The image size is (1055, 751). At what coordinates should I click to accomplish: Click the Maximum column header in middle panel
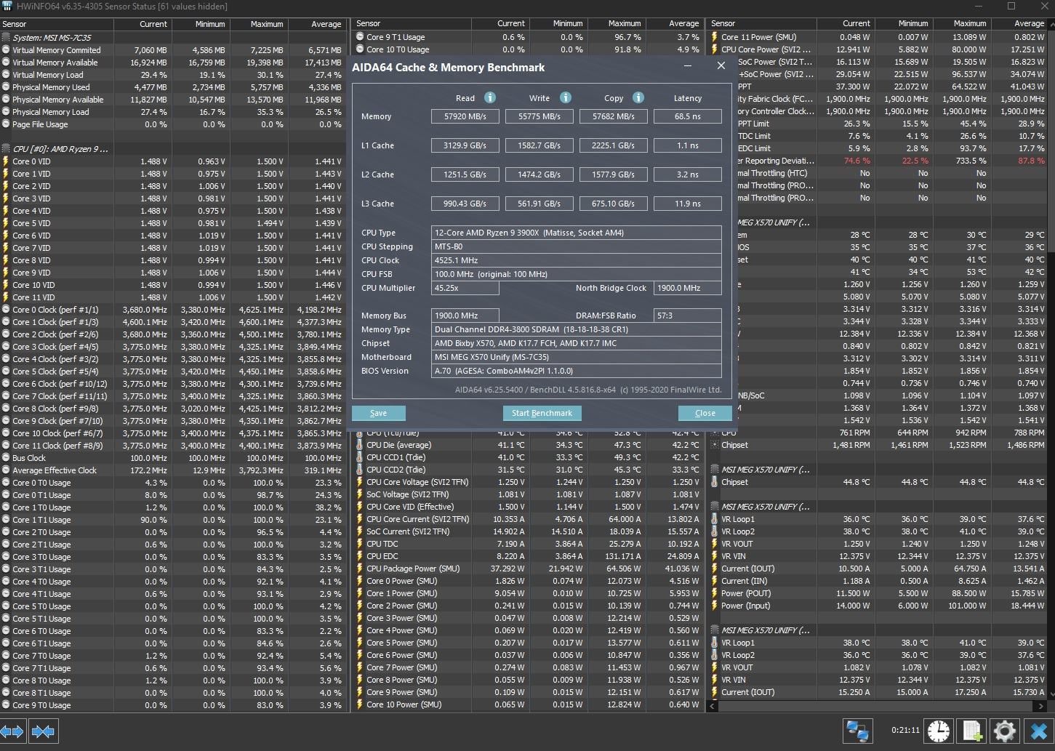[616, 23]
